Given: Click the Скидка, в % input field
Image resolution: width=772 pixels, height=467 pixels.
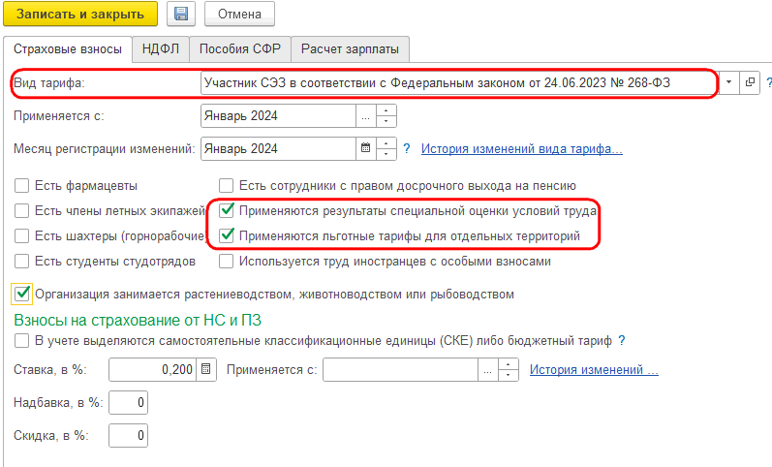Looking at the screenshot, I should pos(128,435).
